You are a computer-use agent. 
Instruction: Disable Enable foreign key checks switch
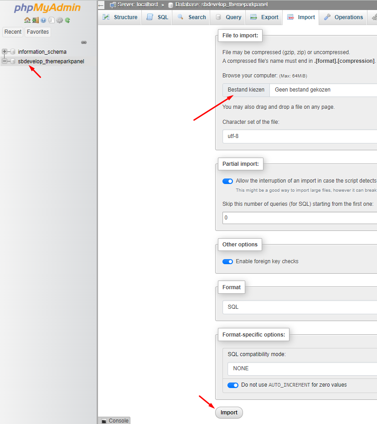click(227, 261)
